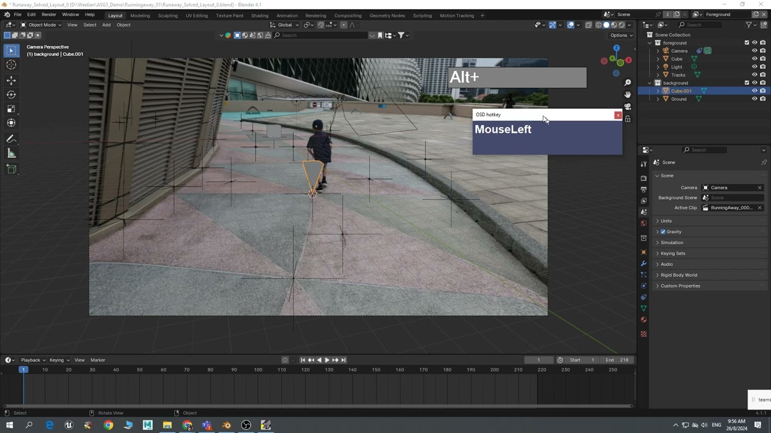Toggle Tracks object visibility eye
This screenshot has width=771, height=433.
[x=754, y=75]
